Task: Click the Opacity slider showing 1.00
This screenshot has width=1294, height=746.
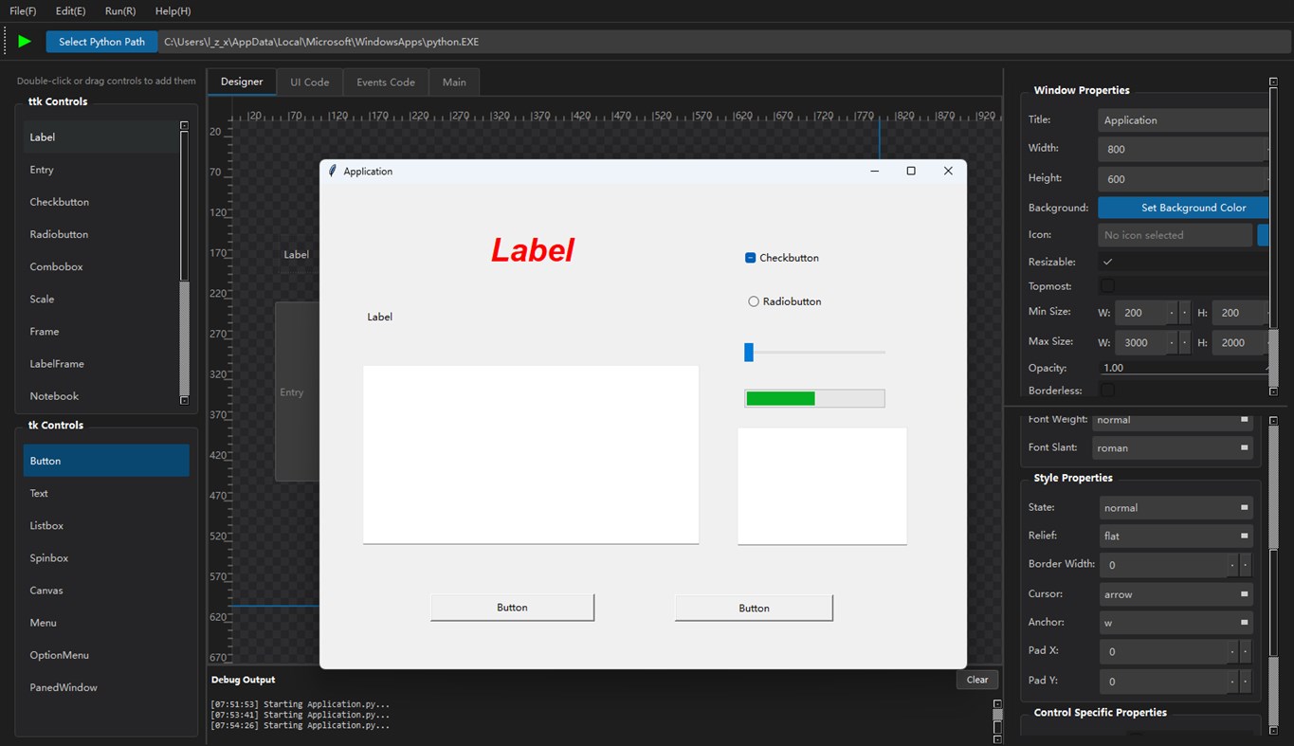Action: 1185,368
